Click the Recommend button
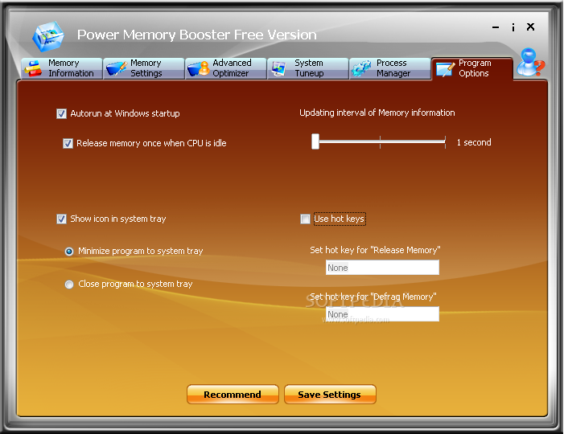 click(x=233, y=395)
